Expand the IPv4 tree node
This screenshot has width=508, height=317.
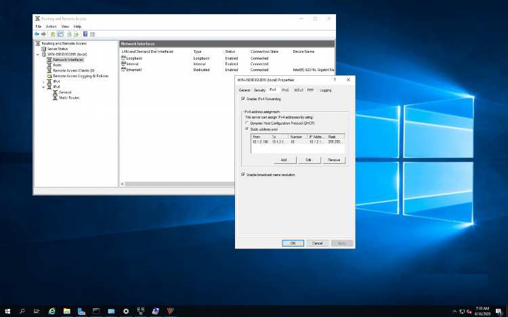(43, 82)
